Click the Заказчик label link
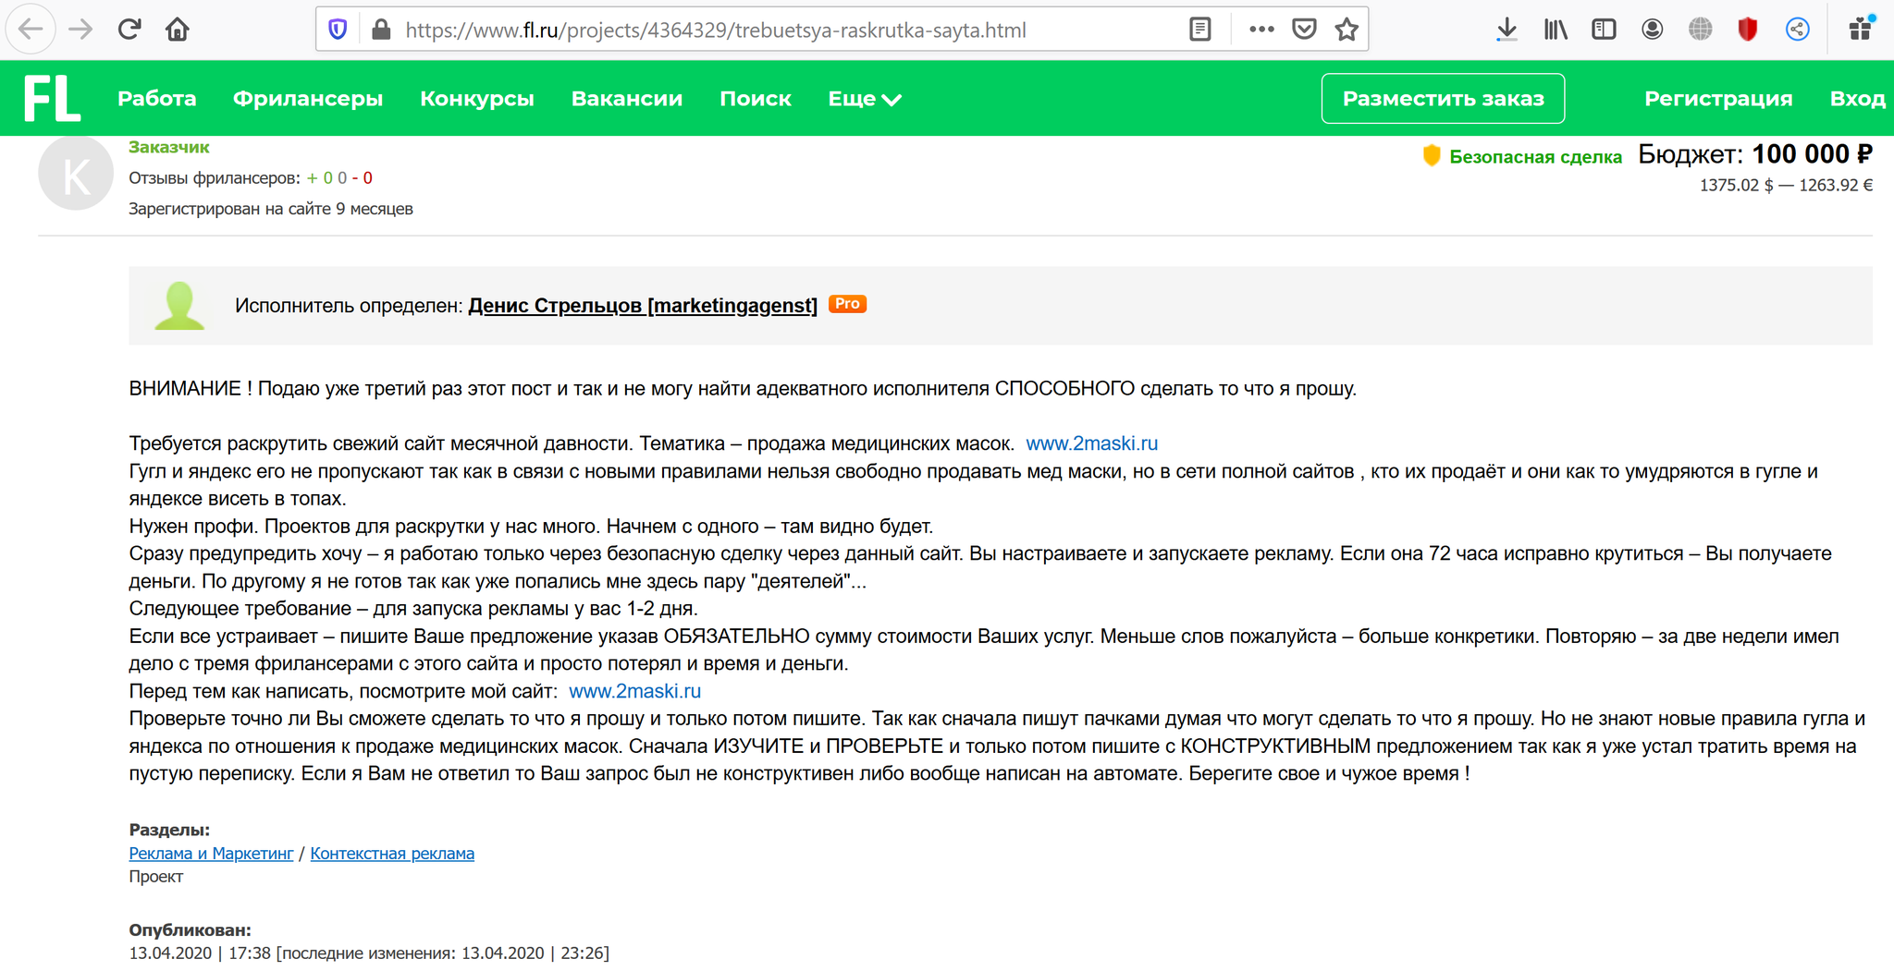 coord(169,147)
